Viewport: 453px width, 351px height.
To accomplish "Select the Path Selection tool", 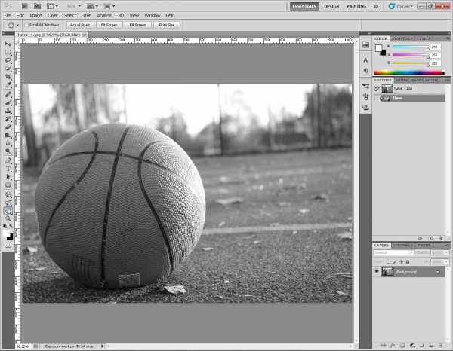I will [8, 177].
